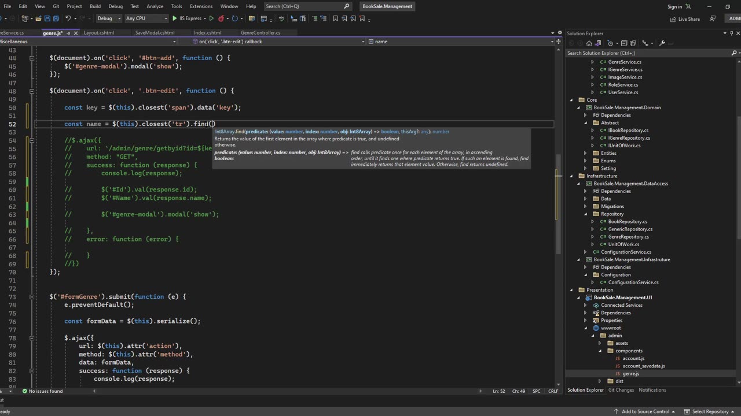
Task: Toggle pin on genre.js tab
Action: pyautogui.click(x=68, y=33)
